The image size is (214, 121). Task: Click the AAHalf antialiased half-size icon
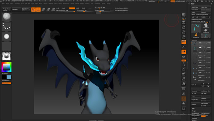tap(184, 37)
